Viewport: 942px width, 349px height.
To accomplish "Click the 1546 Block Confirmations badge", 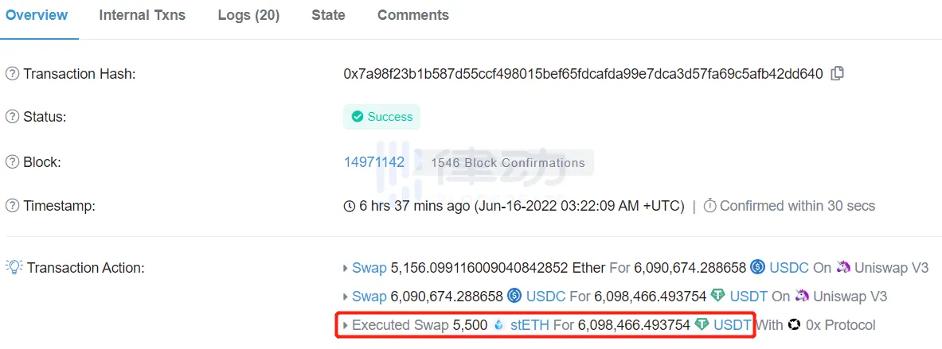I will pos(508,162).
